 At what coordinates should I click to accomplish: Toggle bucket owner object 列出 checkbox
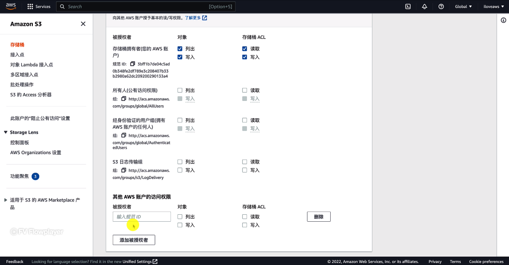pos(180,49)
